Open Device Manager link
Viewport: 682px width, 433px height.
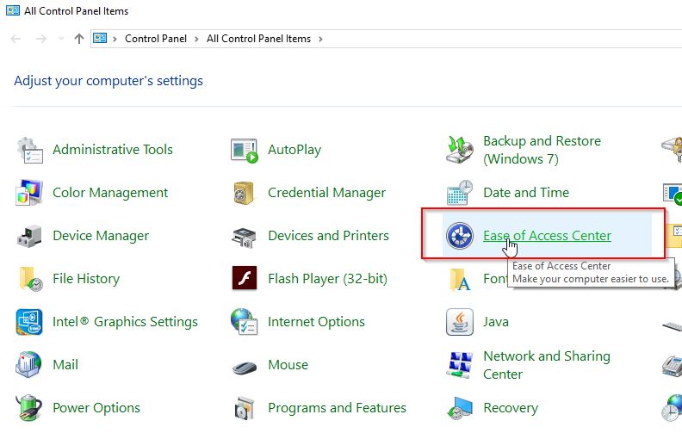pos(101,236)
